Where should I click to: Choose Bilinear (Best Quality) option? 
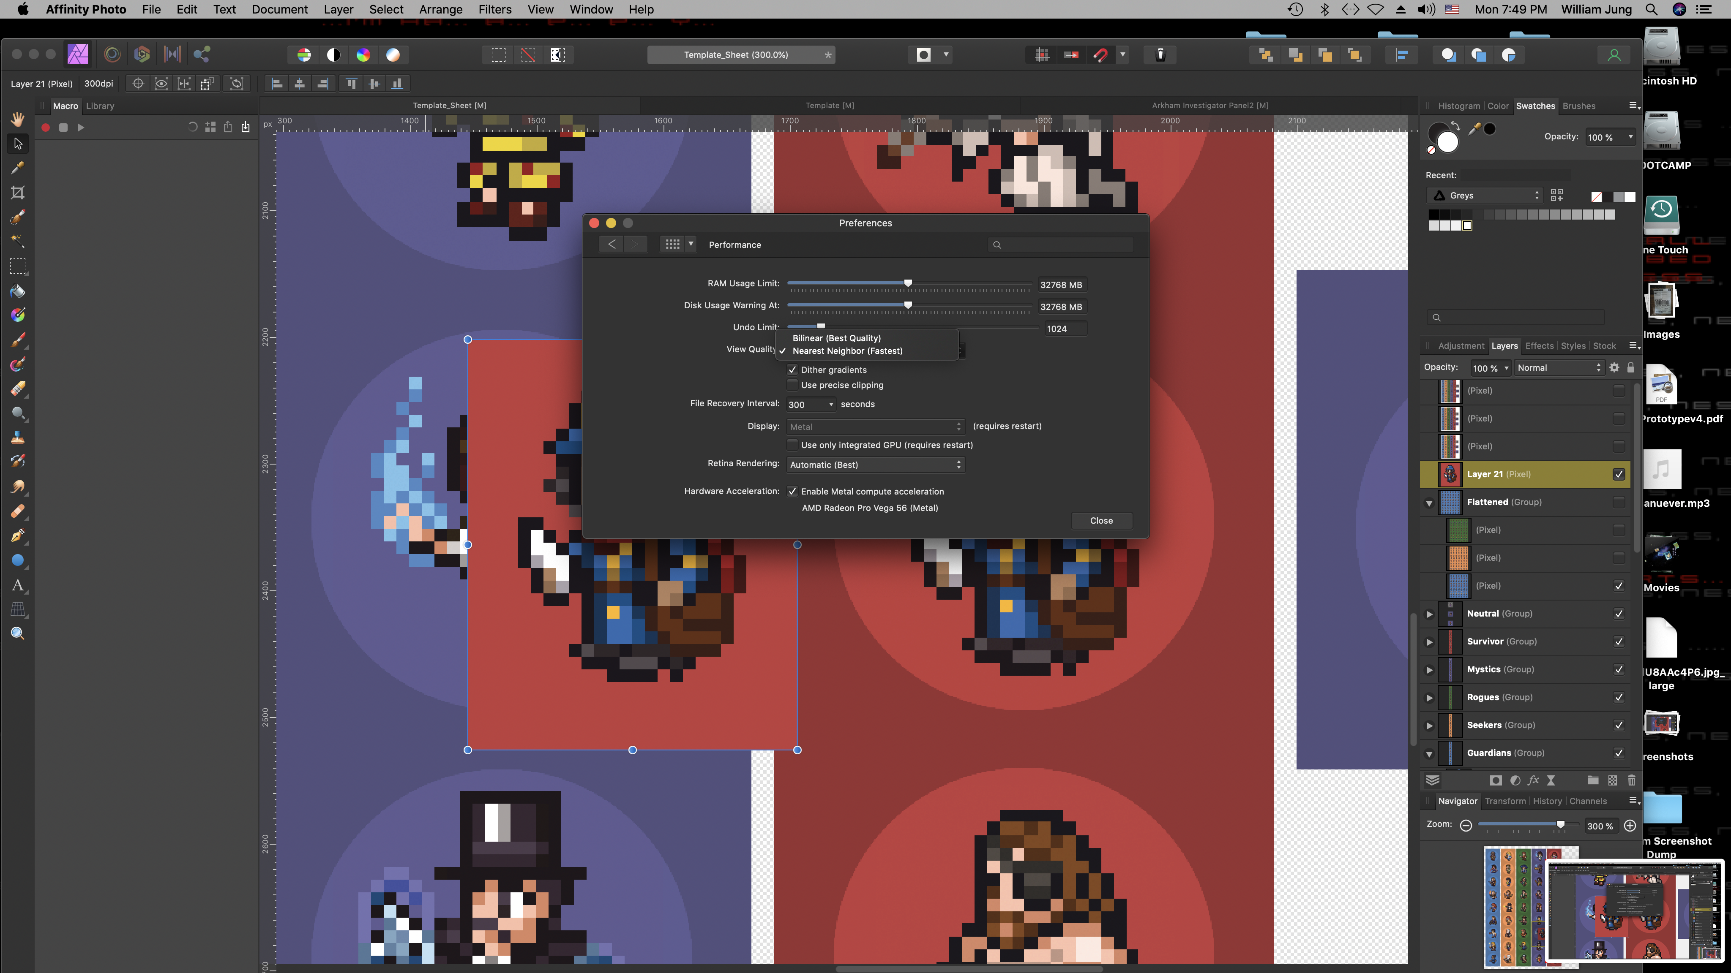coord(867,338)
